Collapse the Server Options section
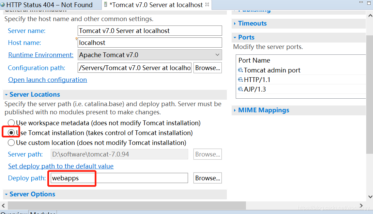This screenshot has height=214, width=373. [6, 194]
